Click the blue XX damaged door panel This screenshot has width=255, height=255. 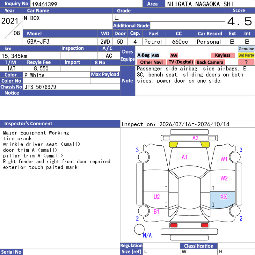click(x=222, y=200)
